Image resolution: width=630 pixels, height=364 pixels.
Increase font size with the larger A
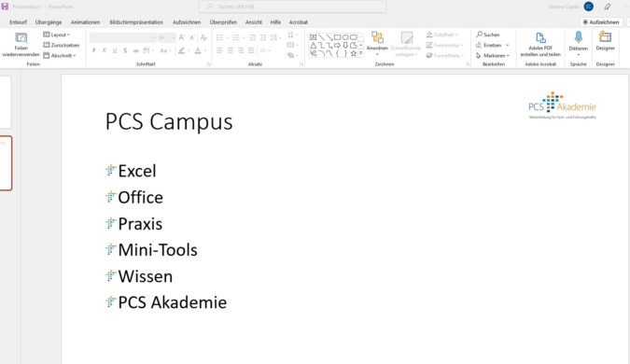(x=182, y=37)
